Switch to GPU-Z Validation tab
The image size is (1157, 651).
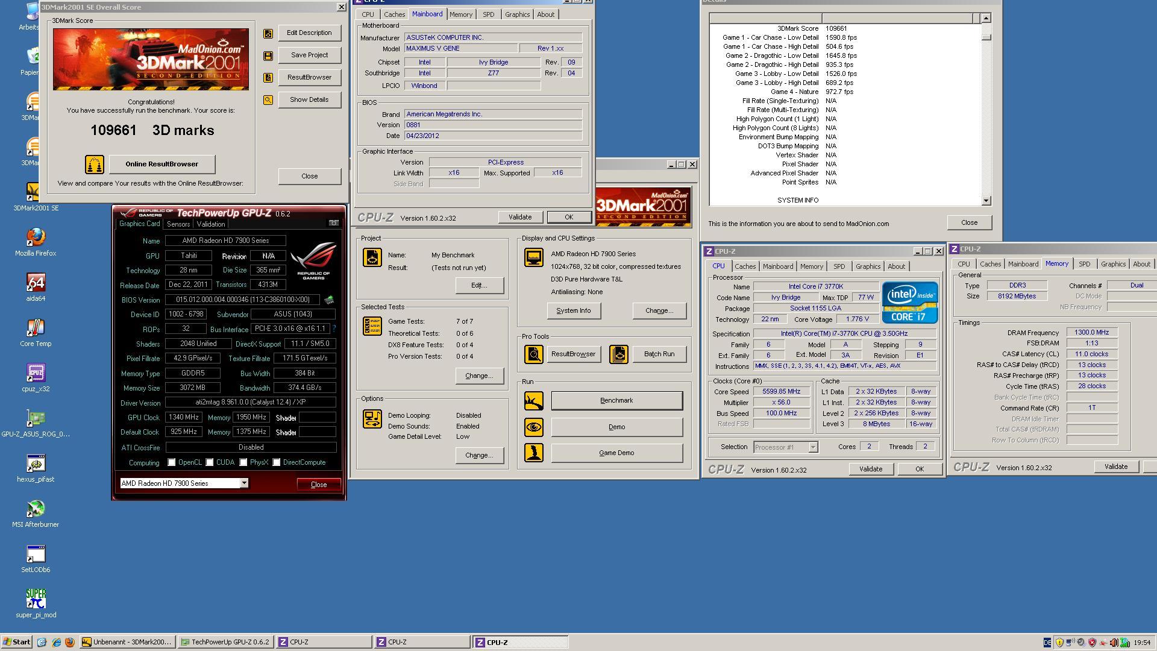[x=211, y=224]
